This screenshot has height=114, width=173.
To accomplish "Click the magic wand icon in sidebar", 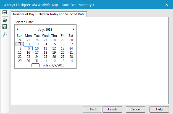I will pos(5,35).
